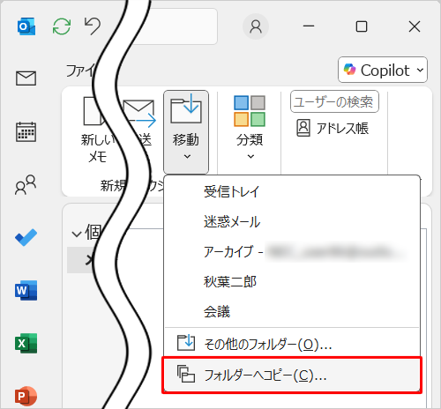The width and height of the screenshot is (441, 409).
Task: Open the アドレス帳 address book
Action: click(333, 128)
